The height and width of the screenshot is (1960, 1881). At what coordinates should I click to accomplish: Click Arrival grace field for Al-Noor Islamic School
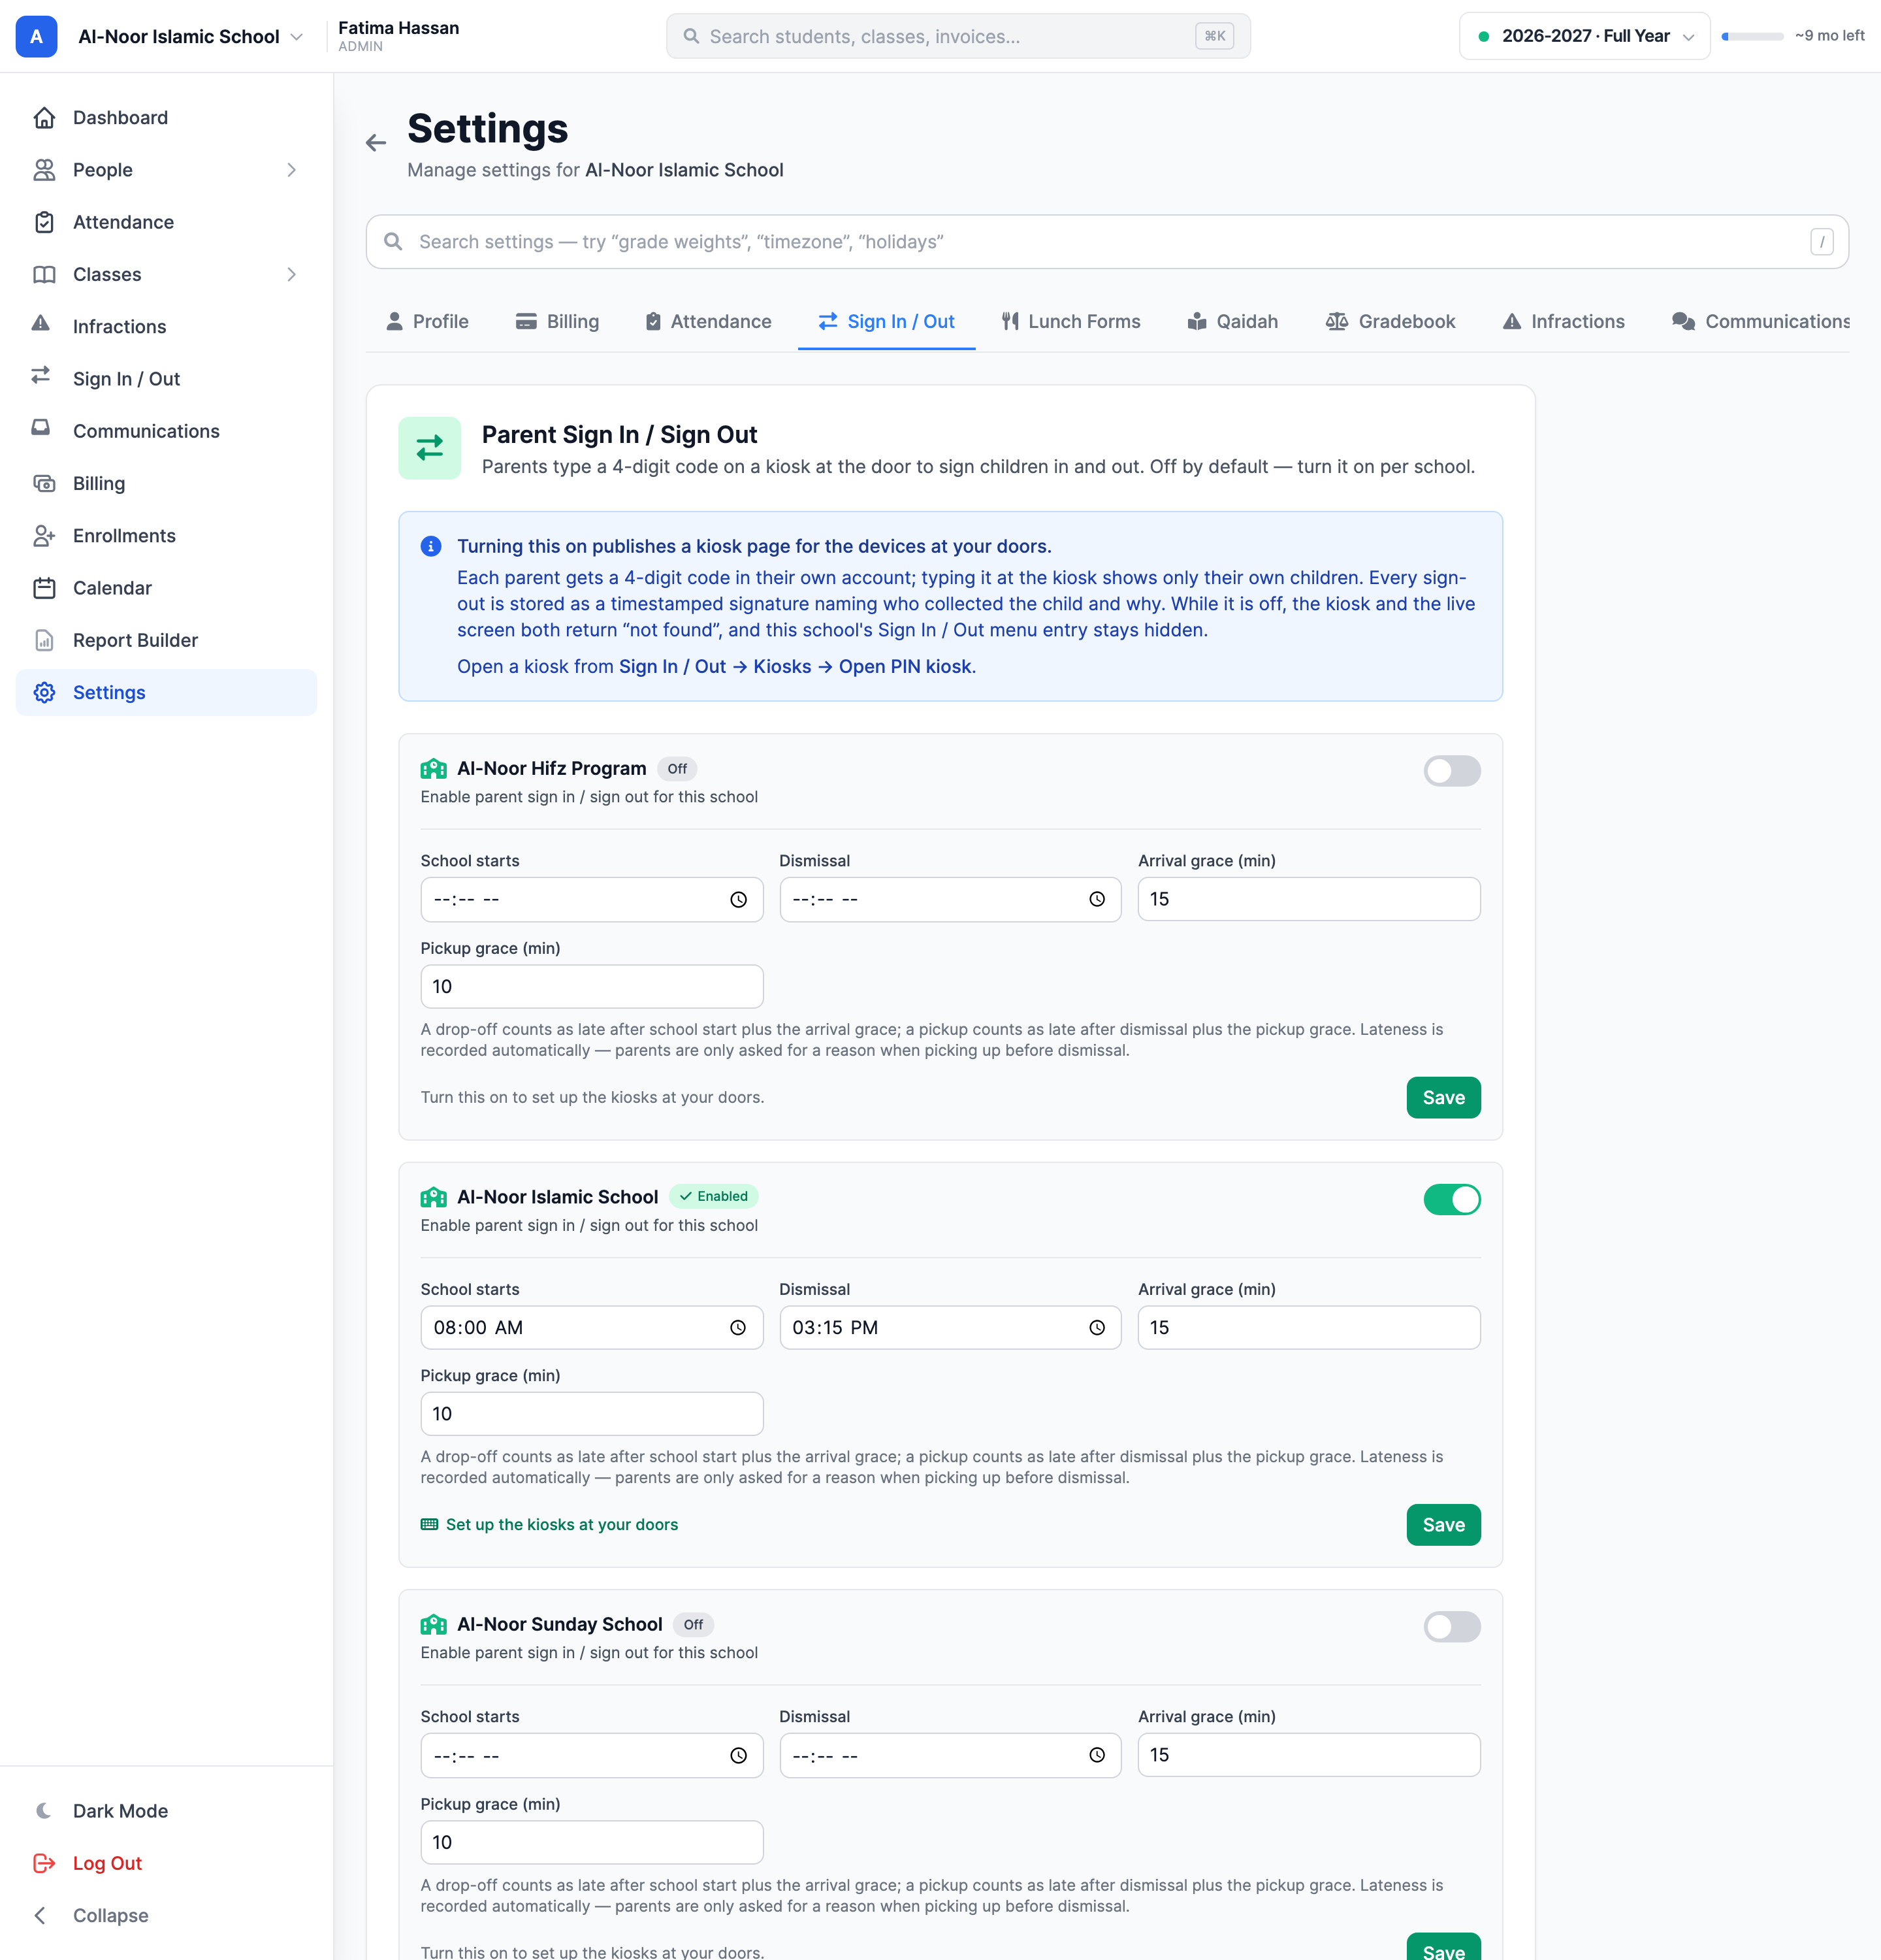[1308, 1327]
